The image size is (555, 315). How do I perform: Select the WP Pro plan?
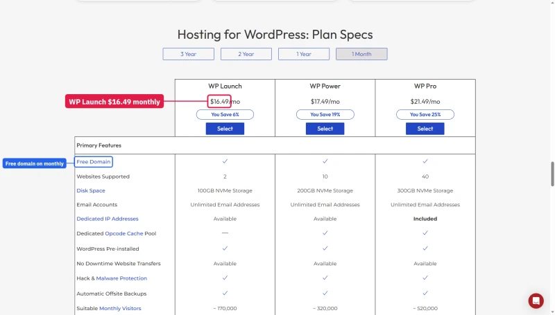tap(425, 129)
